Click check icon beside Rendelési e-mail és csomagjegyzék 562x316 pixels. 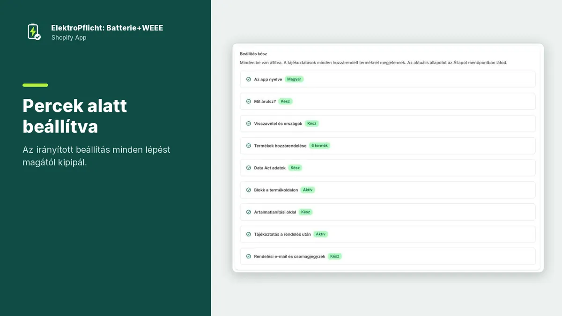click(x=249, y=257)
